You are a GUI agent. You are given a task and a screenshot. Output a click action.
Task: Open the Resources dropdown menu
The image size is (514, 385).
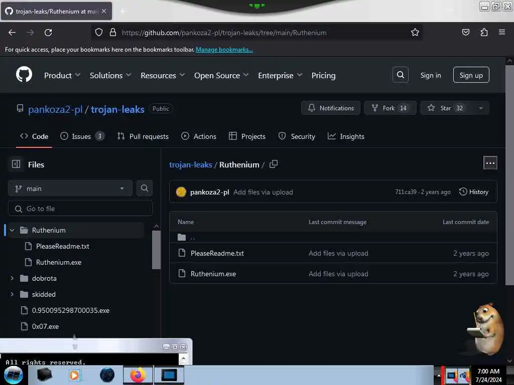coord(163,76)
